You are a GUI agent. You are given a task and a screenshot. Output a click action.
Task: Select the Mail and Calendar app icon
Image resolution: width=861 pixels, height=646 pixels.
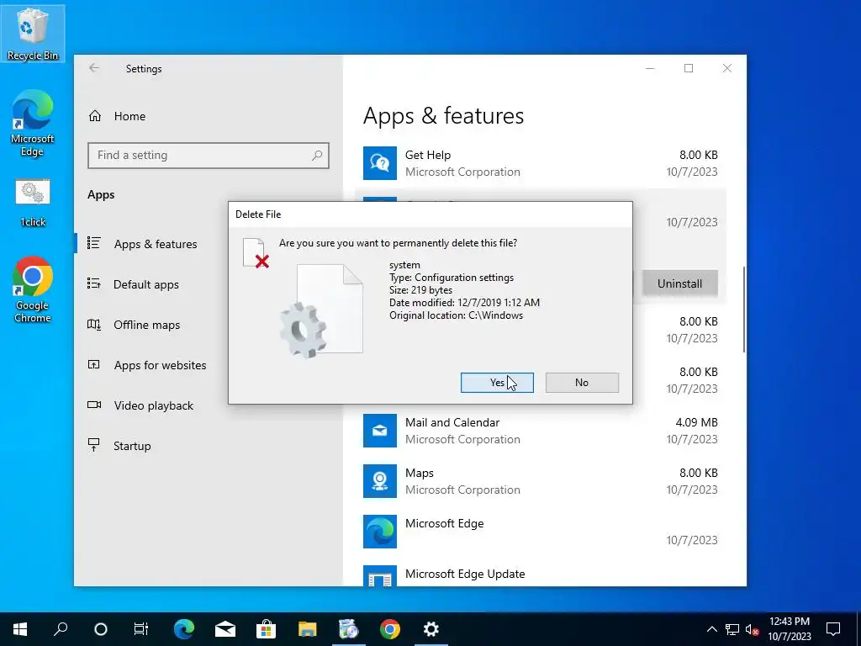pyautogui.click(x=380, y=431)
